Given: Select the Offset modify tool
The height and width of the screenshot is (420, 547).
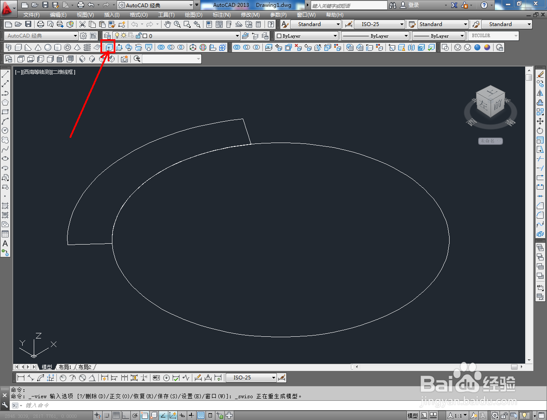Looking at the screenshot, I should [x=540, y=102].
